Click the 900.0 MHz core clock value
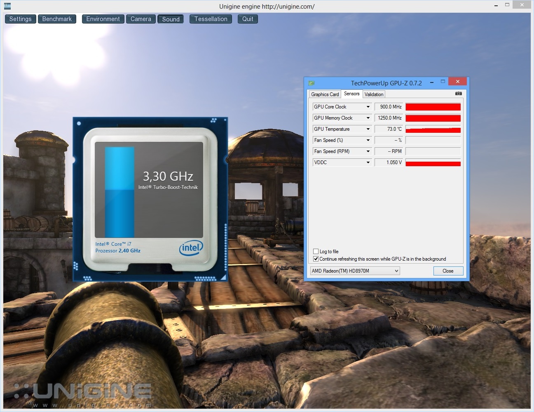 coord(389,107)
